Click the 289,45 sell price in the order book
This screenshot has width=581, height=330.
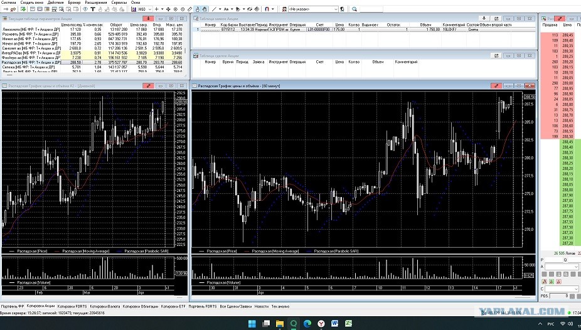(567, 35)
